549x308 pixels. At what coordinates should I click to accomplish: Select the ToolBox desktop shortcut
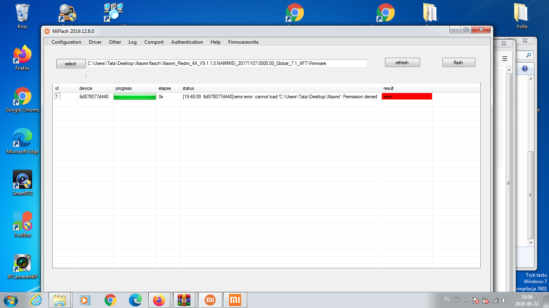(x=23, y=225)
